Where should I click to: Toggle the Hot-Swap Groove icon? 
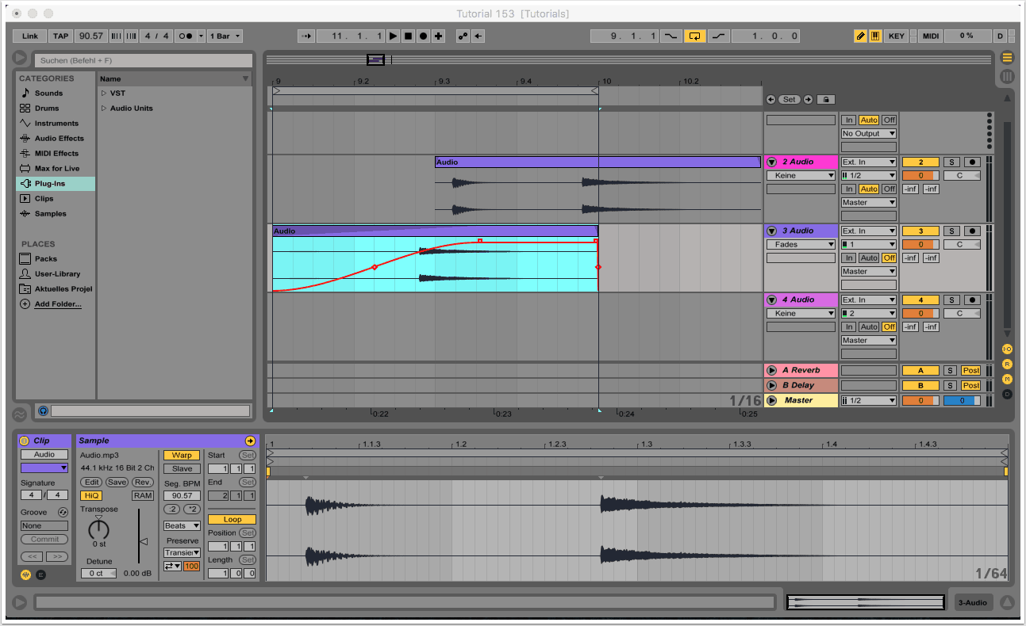[x=63, y=513]
